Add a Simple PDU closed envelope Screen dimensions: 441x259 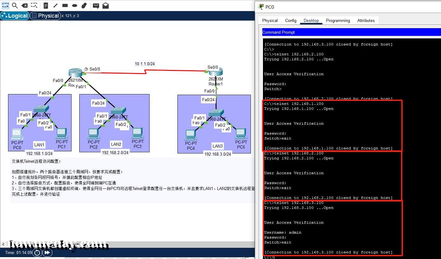96,5
